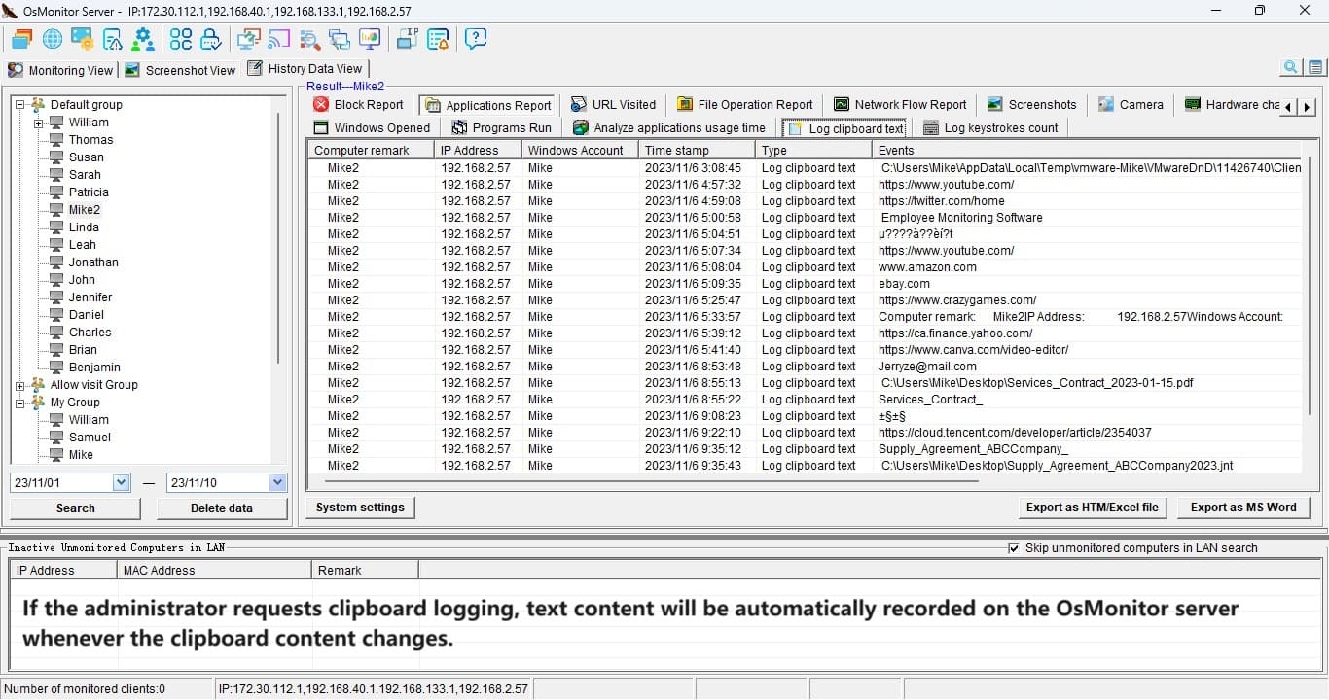Screen dimensions: 1329x700
Task: Click the stacked windows toolbar icon
Action: (22, 39)
